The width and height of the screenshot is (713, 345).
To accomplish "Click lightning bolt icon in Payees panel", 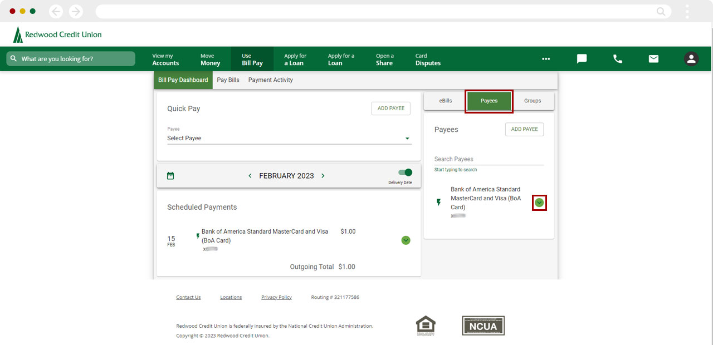I will tap(438, 202).
